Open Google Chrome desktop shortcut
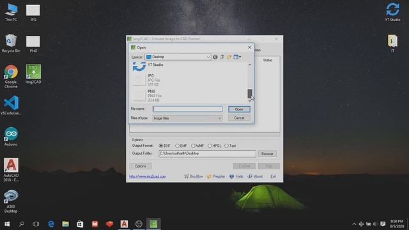 point(11,77)
